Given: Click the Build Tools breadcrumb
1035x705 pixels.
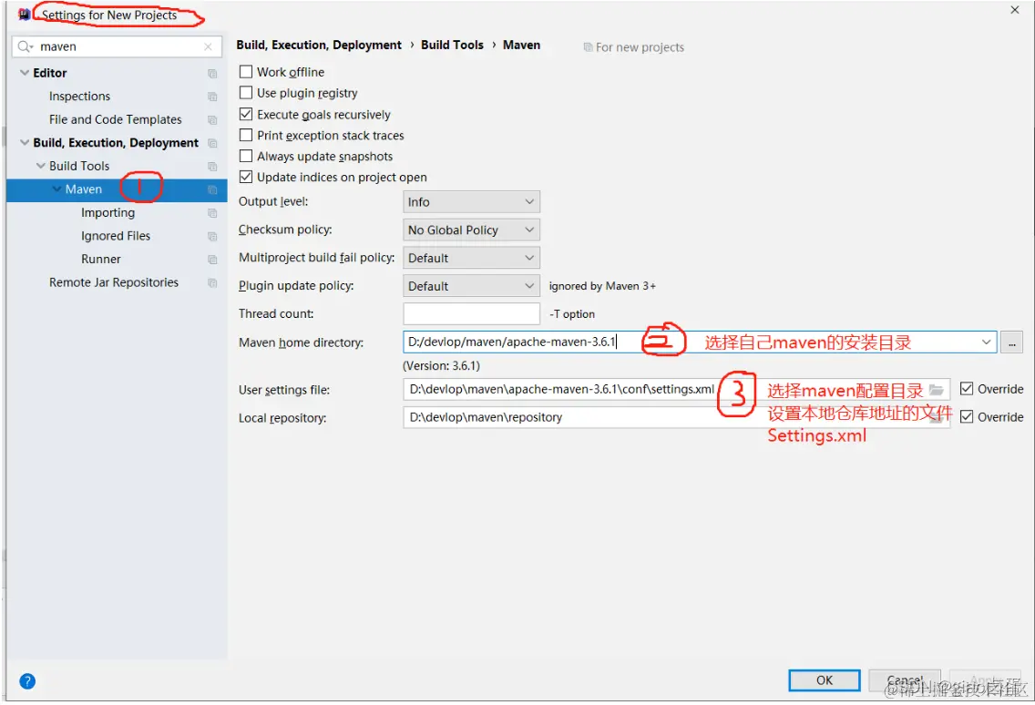Looking at the screenshot, I should 452,45.
